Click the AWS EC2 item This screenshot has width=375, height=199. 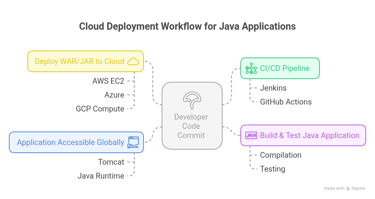pos(108,81)
